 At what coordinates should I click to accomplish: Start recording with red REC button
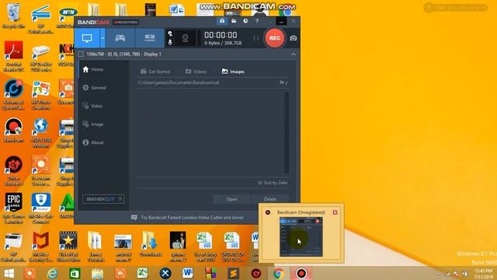click(x=274, y=38)
